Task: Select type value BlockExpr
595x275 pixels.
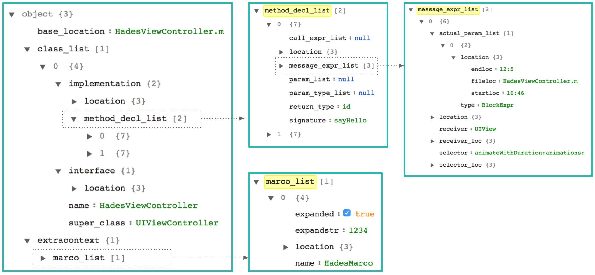Action: click(x=498, y=105)
